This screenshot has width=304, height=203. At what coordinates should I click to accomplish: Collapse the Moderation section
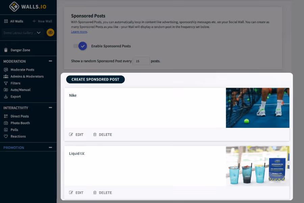coord(50,61)
